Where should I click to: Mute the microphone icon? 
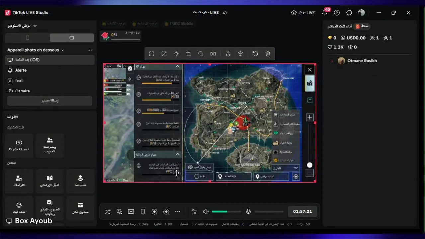pos(248,211)
